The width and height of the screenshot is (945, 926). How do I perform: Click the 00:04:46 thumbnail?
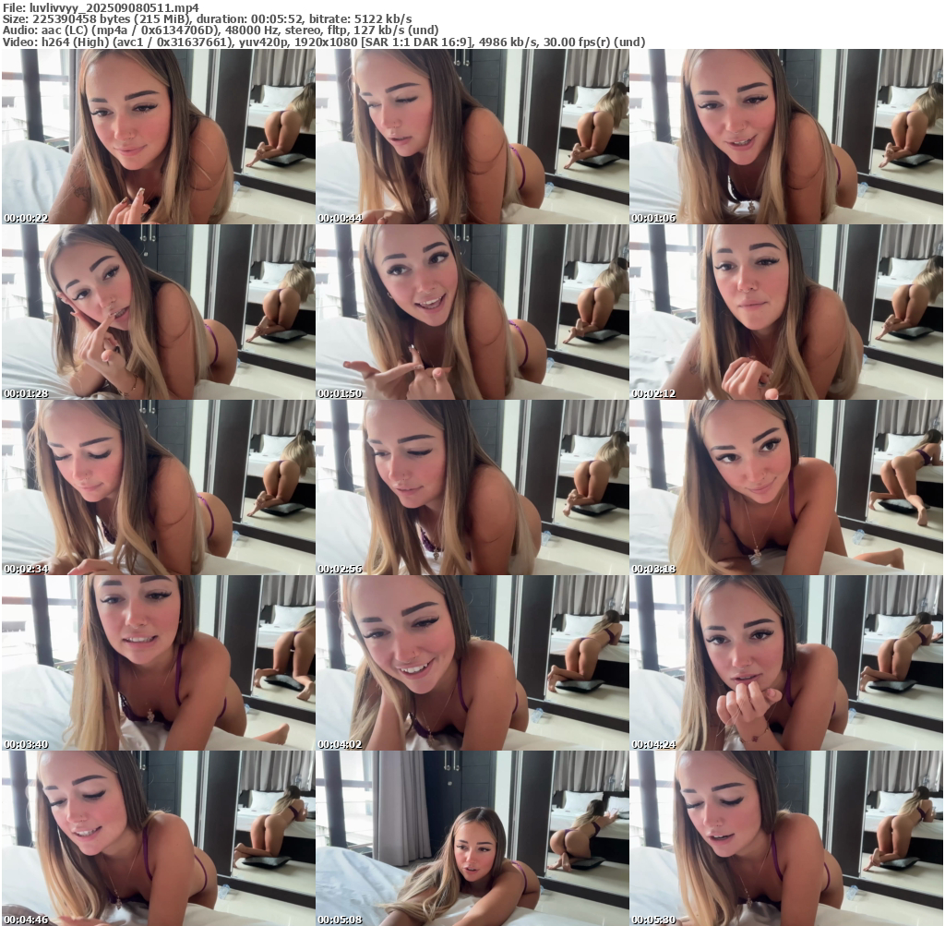click(x=158, y=838)
